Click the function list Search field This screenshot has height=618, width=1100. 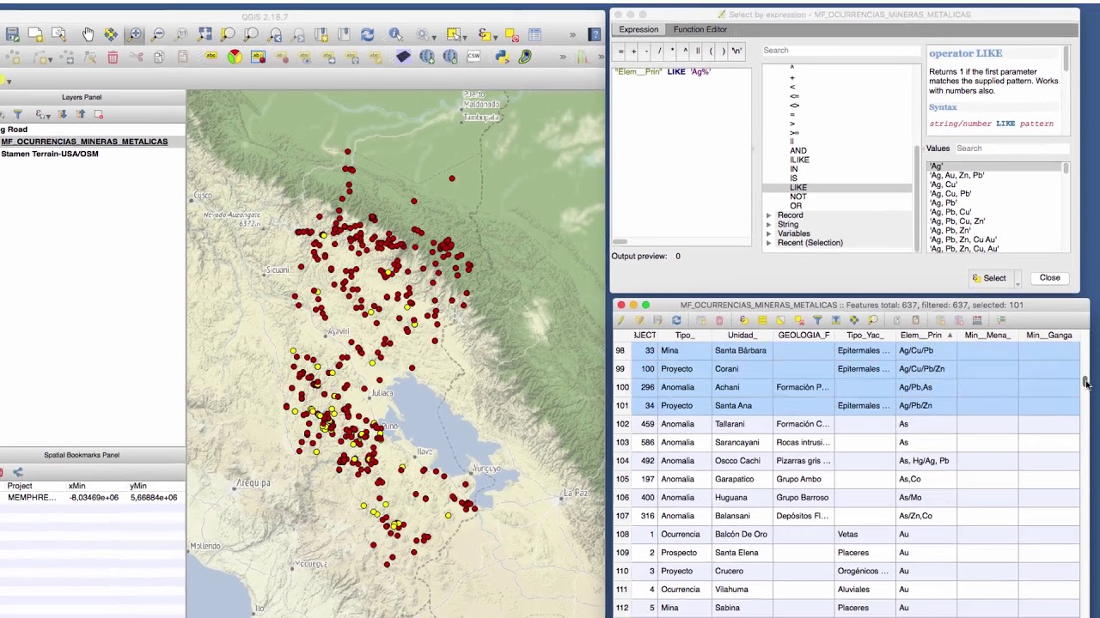(x=840, y=51)
